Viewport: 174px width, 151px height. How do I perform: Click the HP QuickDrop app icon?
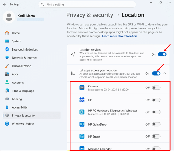82,124
